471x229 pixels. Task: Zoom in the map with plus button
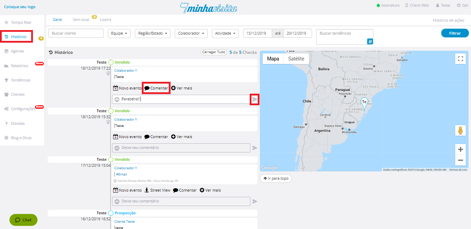point(460,149)
